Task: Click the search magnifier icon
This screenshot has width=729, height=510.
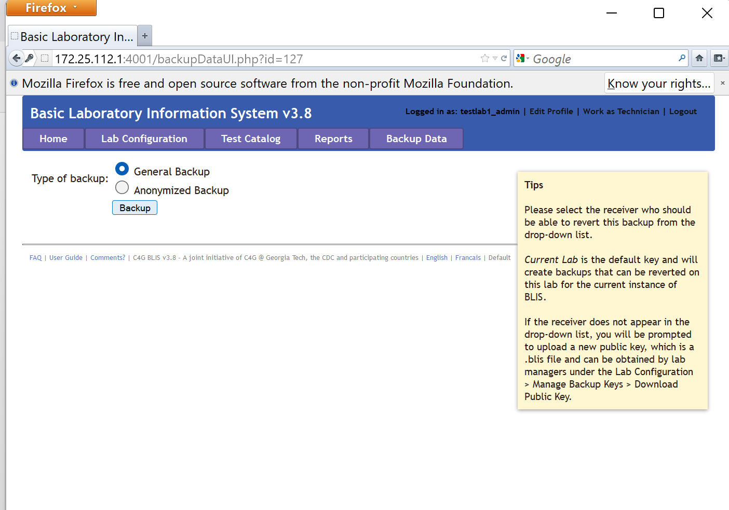Action: point(682,58)
